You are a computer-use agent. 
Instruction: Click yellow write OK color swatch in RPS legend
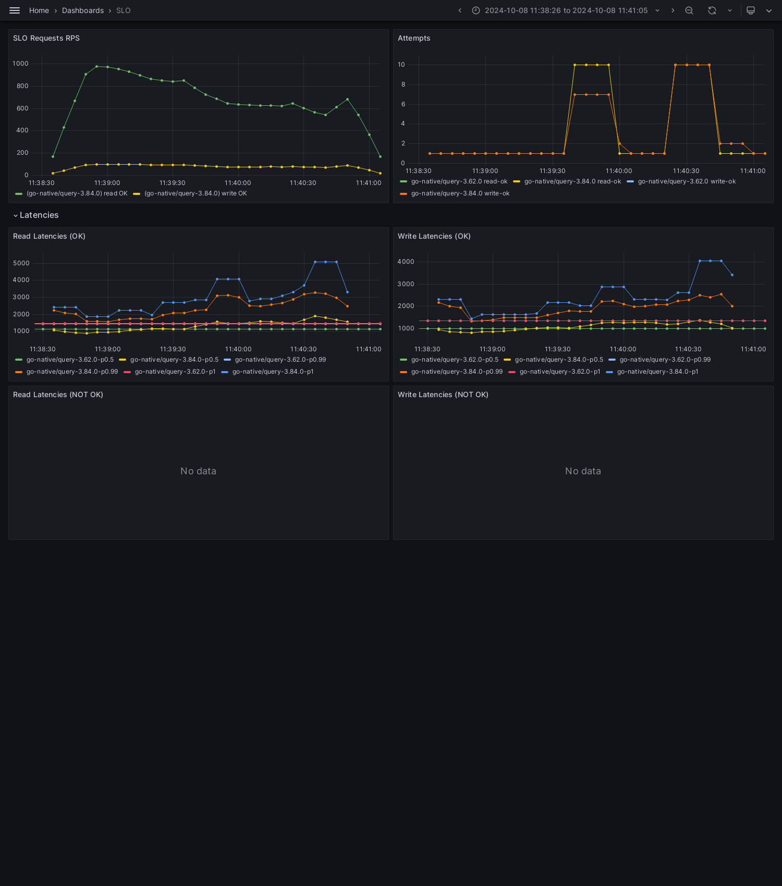pyautogui.click(x=137, y=194)
